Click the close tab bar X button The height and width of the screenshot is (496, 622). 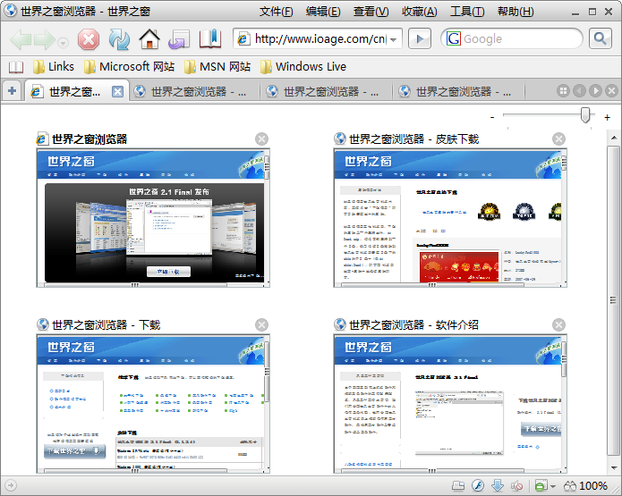click(611, 91)
